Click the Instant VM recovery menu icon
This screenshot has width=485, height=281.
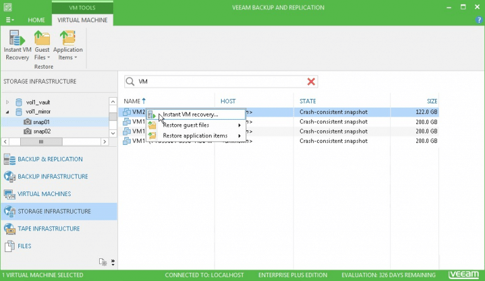point(152,115)
